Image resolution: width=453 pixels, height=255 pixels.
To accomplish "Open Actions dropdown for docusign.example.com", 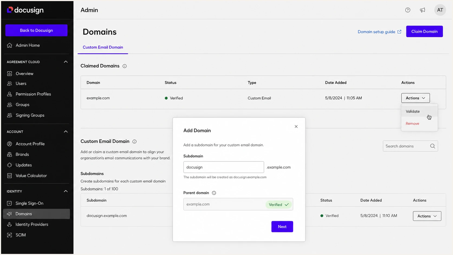I will pos(427,216).
